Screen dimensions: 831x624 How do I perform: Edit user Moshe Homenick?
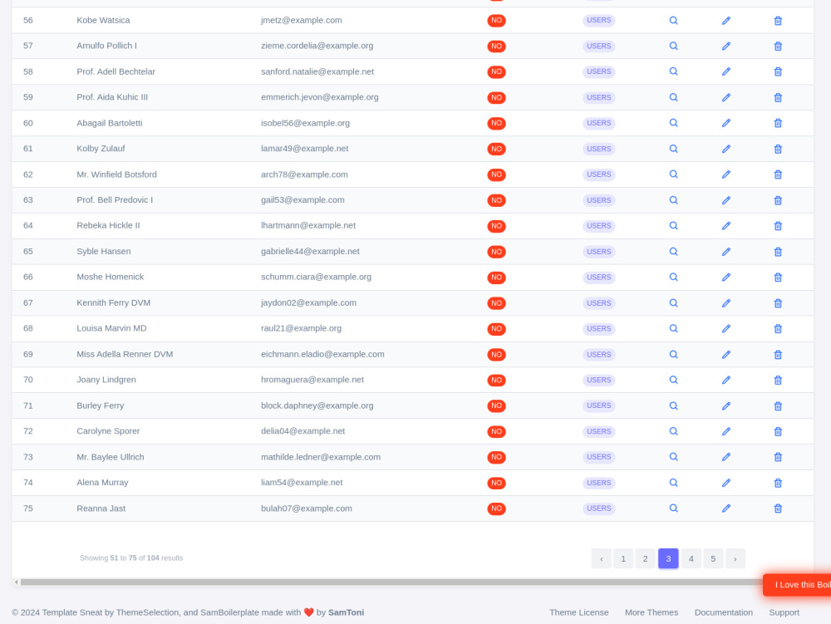click(x=726, y=278)
